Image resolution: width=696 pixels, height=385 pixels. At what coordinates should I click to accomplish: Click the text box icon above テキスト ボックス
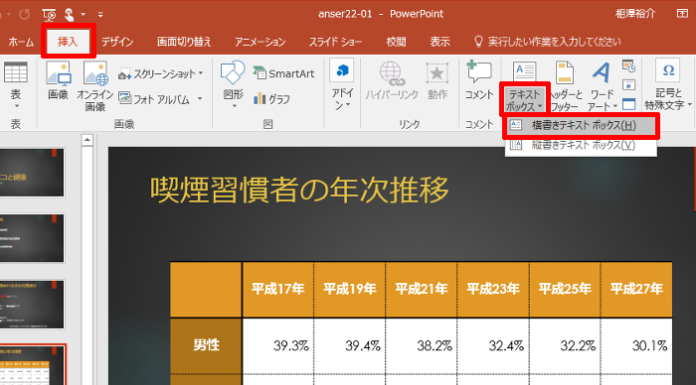(x=525, y=72)
